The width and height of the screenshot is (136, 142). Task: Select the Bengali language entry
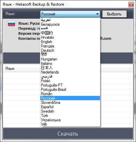(70, 29)
